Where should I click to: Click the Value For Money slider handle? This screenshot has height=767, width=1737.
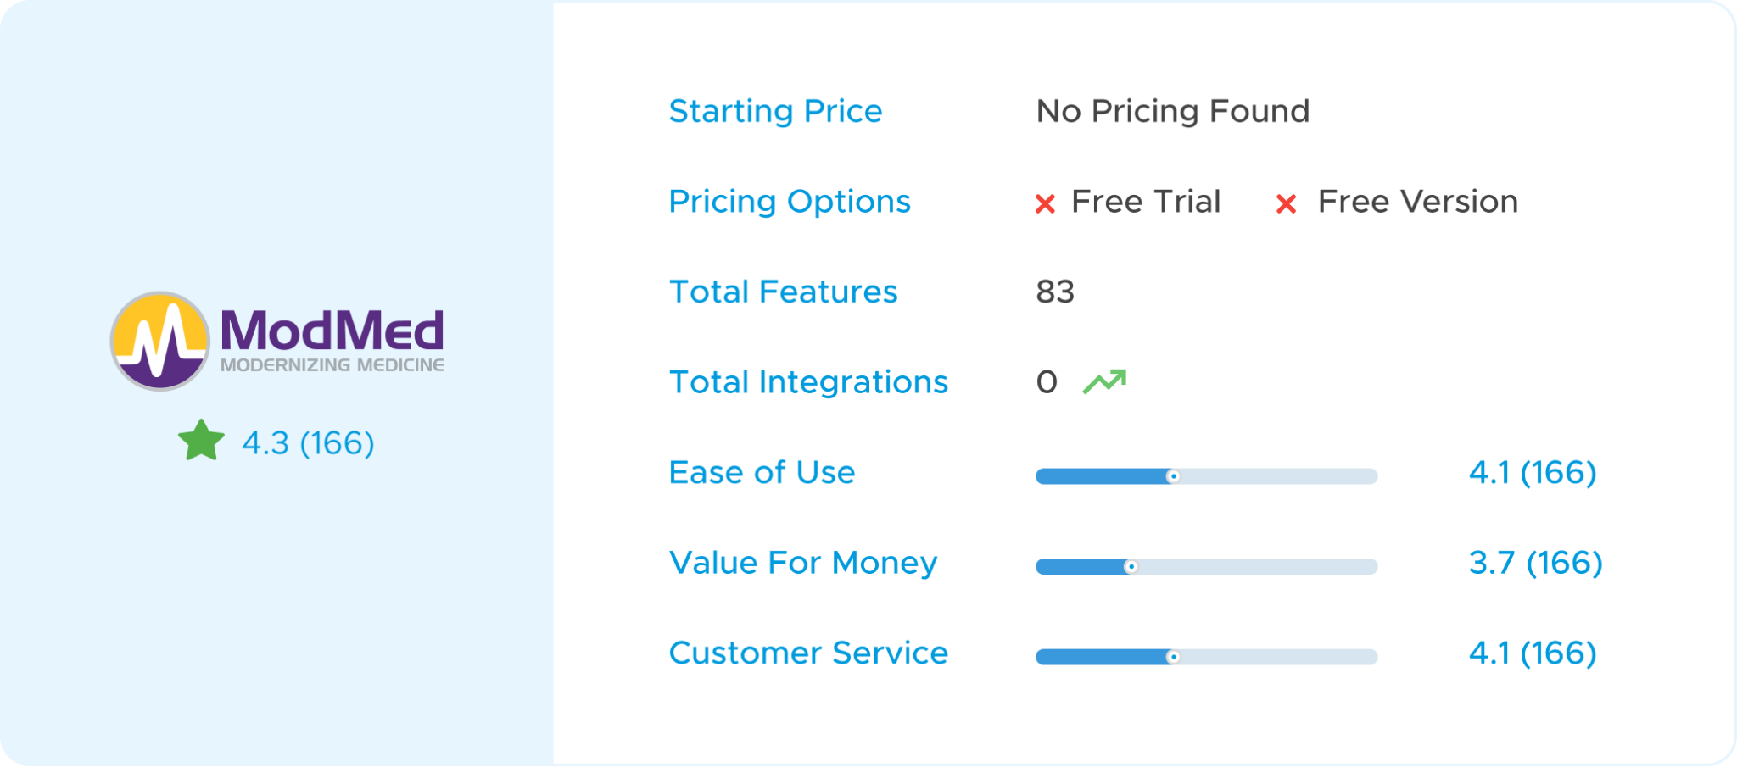pos(1131,566)
